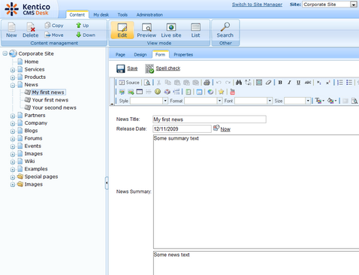Image resolution: width=359 pixels, height=275 pixels.
Task: Click the Release Date input field
Action: pos(182,128)
